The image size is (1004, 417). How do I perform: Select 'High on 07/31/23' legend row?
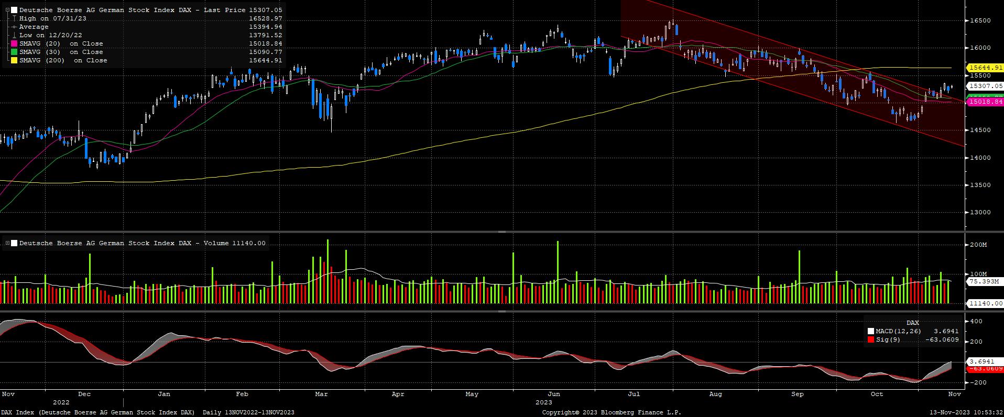coord(53,18)
